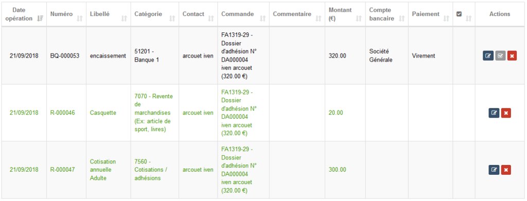Click grey validate icon for BQ-000053
527x201 pixels.
coord(500,56)
